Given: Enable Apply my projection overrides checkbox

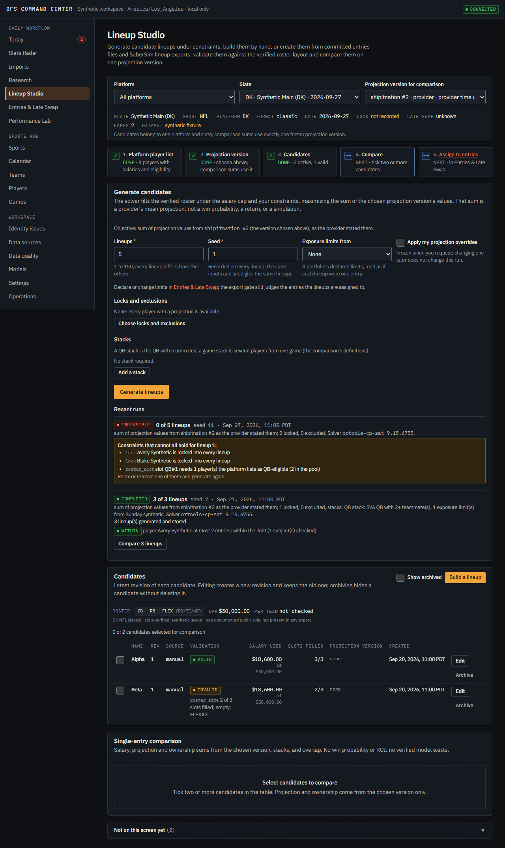Looking at the screenshot, I should [x=400, y=242].
